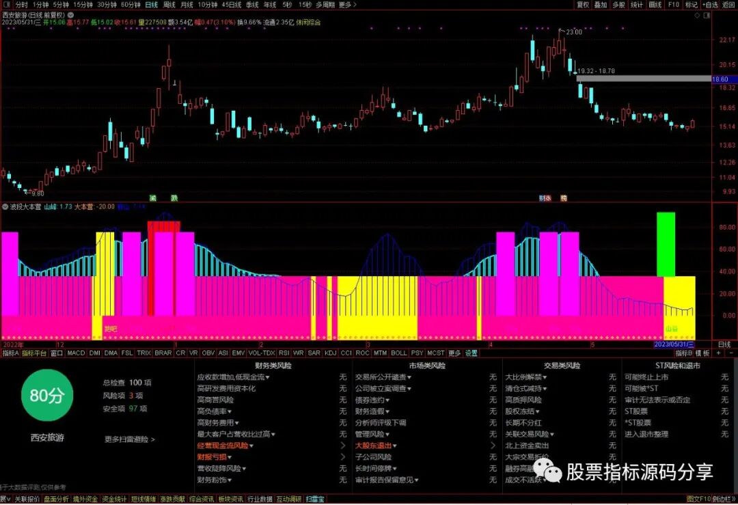The height and width of the screenshot is (505, 738).
Task: Click 画线 drawing tools button
Action: click(x=655, y=5)
